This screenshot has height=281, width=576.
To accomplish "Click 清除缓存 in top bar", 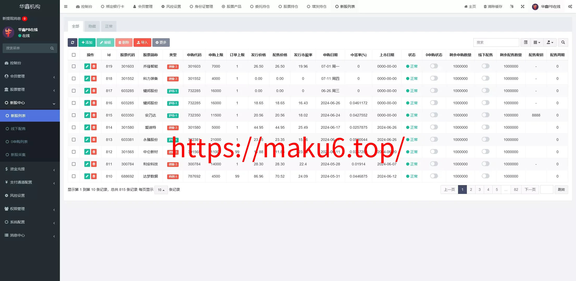I will (493, 6).
